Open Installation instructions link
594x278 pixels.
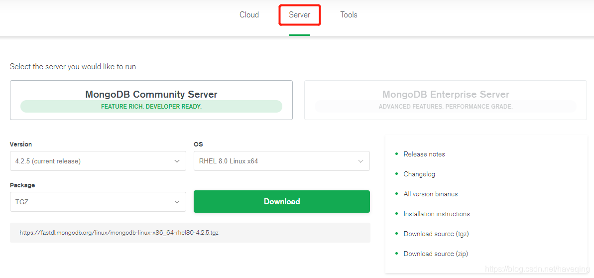tap(436, 214)
